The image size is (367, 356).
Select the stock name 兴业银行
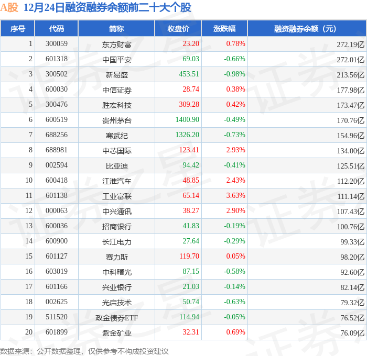click(x=116, y=287)
